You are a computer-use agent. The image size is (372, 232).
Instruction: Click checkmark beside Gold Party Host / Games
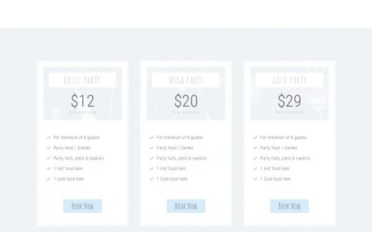255,148
